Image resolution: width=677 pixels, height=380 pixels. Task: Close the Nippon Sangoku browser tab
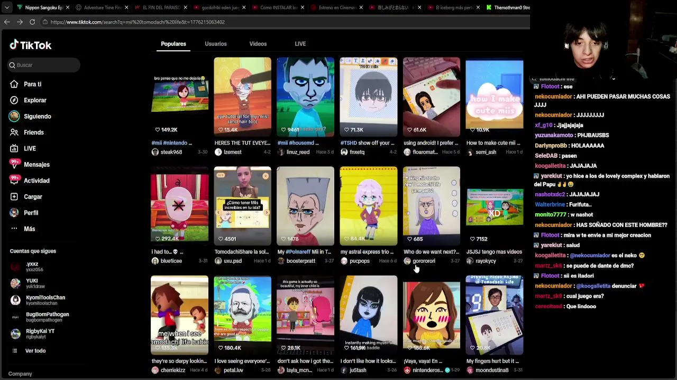[67, 7]
